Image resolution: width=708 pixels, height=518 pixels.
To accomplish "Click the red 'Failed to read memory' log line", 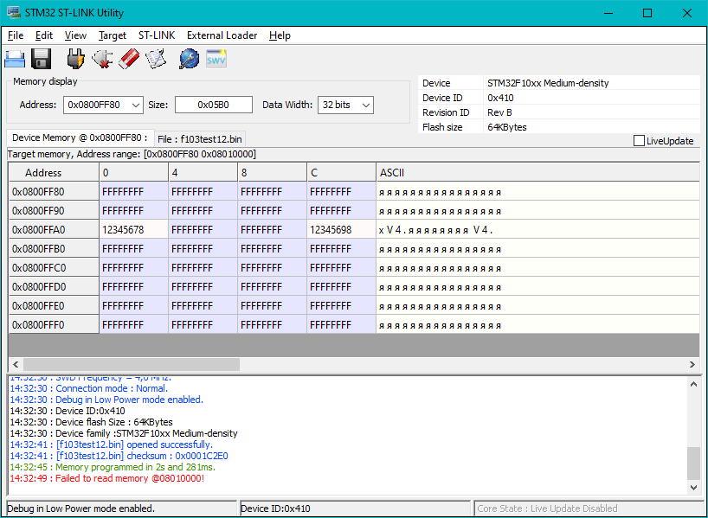I will 107,478.
